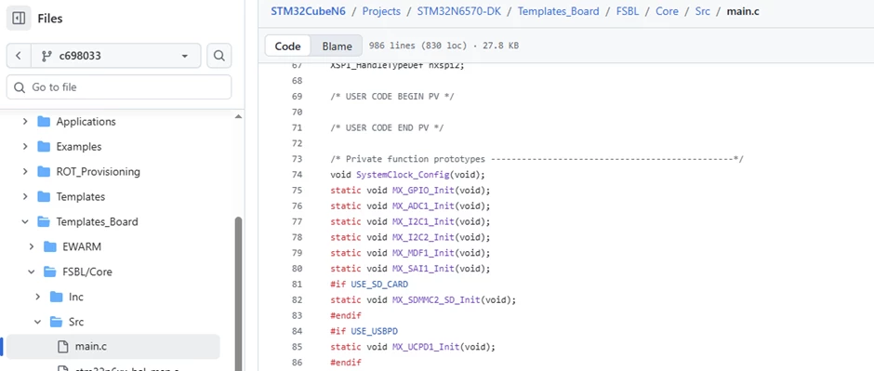Click the open Templates_Board folder icon
874x371 pixels.
44,221
